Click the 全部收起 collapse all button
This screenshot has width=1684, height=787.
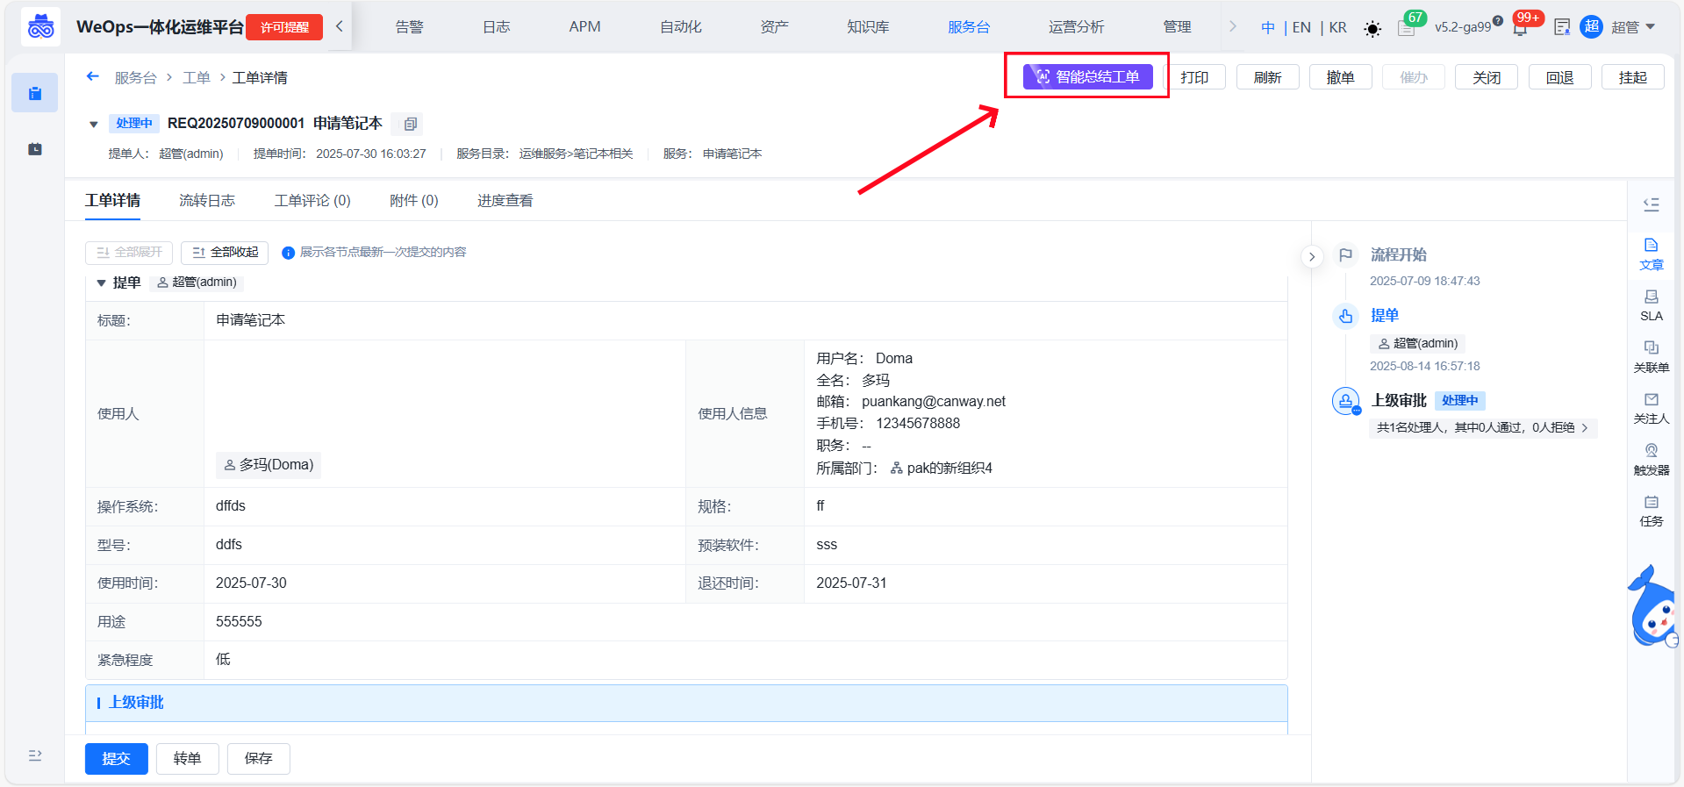[x=225, y=253]
